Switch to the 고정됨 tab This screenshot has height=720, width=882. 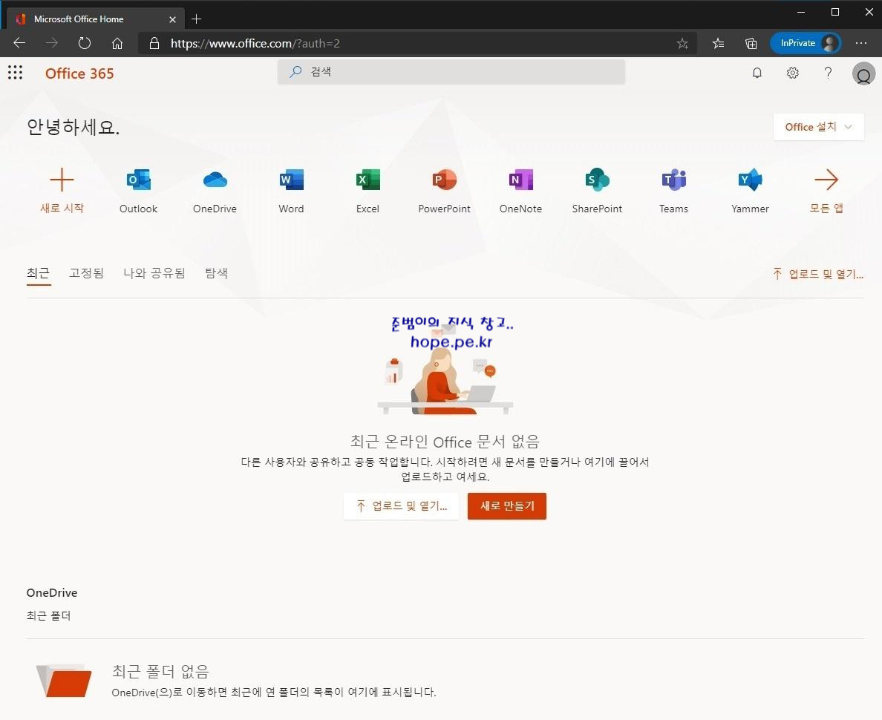click(x=87, y=273)
